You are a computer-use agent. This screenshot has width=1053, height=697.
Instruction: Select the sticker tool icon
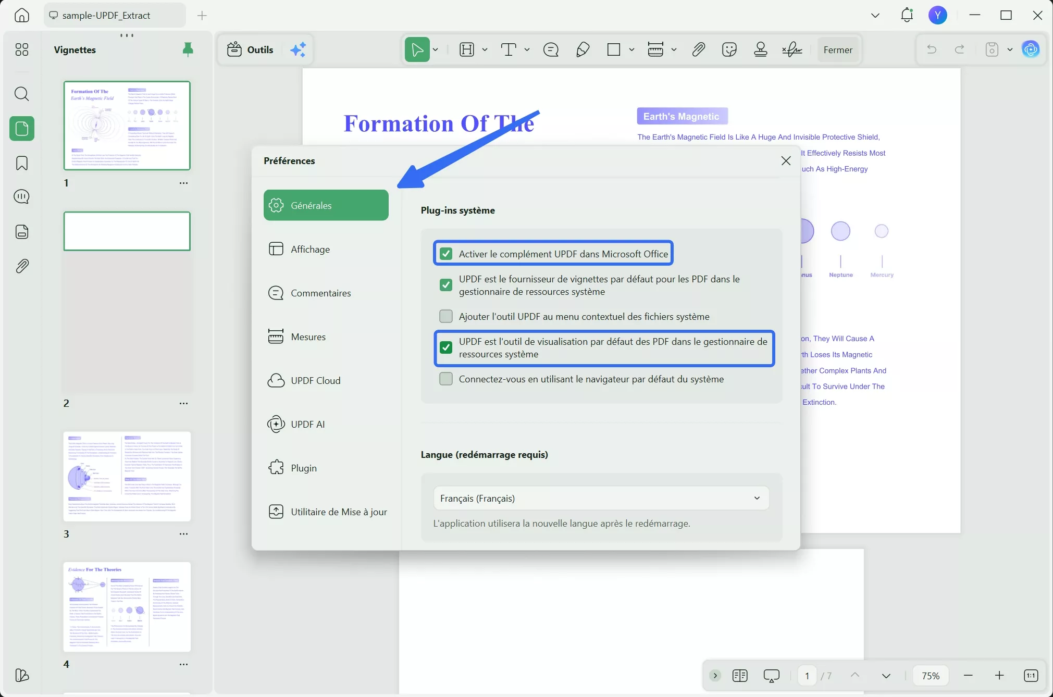[729, 49]
